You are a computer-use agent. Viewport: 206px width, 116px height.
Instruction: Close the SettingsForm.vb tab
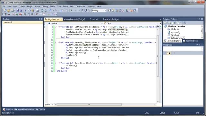click(x=61, y=19)
